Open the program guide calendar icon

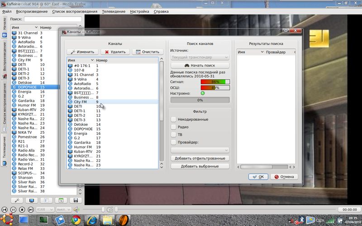[61, 200]
